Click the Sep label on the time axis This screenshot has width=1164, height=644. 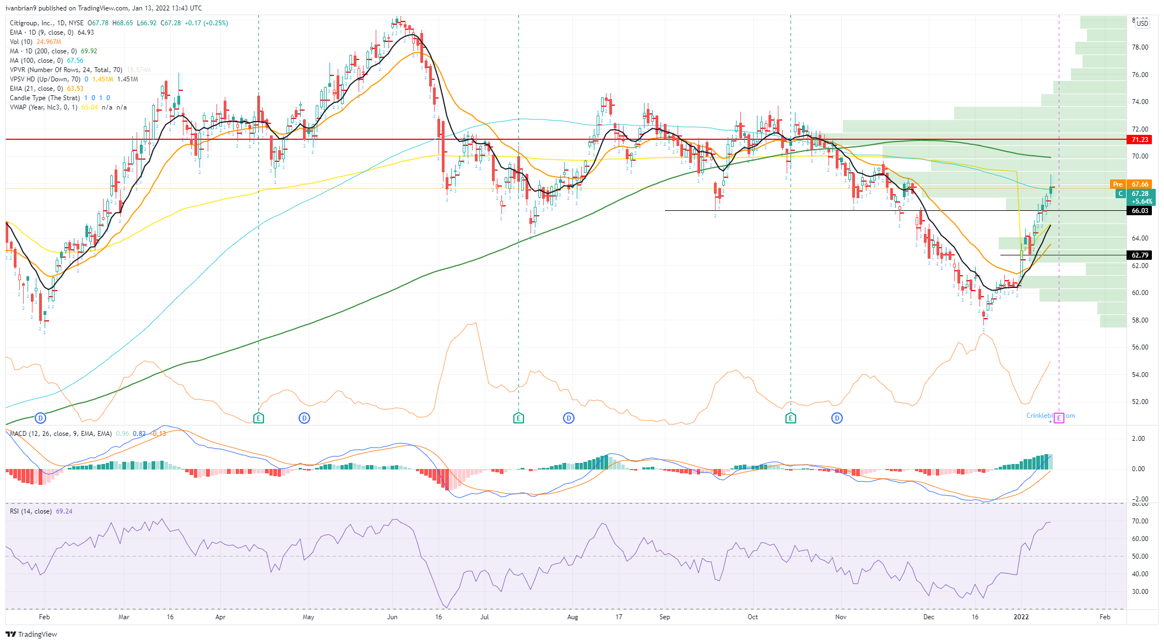pyautogui.click(x=665, y=617)
